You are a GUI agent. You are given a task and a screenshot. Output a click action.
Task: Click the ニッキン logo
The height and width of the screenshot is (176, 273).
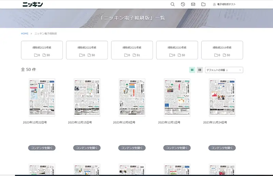point(32,4)
